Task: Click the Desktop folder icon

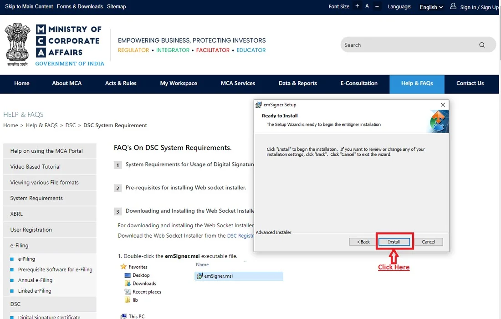Action: [x=128, y=275]
